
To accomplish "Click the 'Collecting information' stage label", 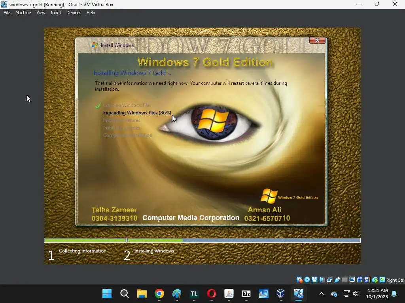I will [x=82, y=251].
